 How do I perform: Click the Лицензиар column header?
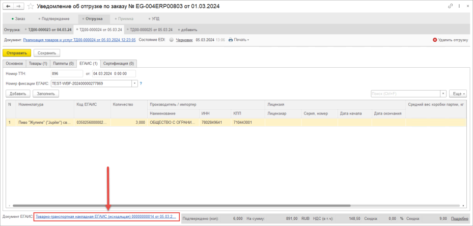pyautogui.click(x=283, y=113)
